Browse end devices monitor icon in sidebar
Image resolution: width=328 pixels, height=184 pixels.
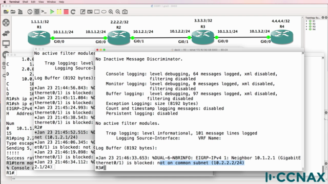click(x=6, y=44)
